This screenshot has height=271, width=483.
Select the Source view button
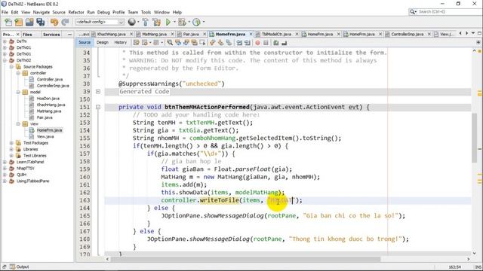[85, 42]
